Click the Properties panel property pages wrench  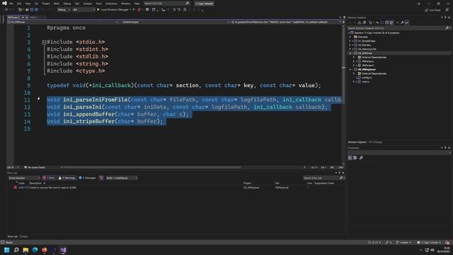[x=361, y=158]
